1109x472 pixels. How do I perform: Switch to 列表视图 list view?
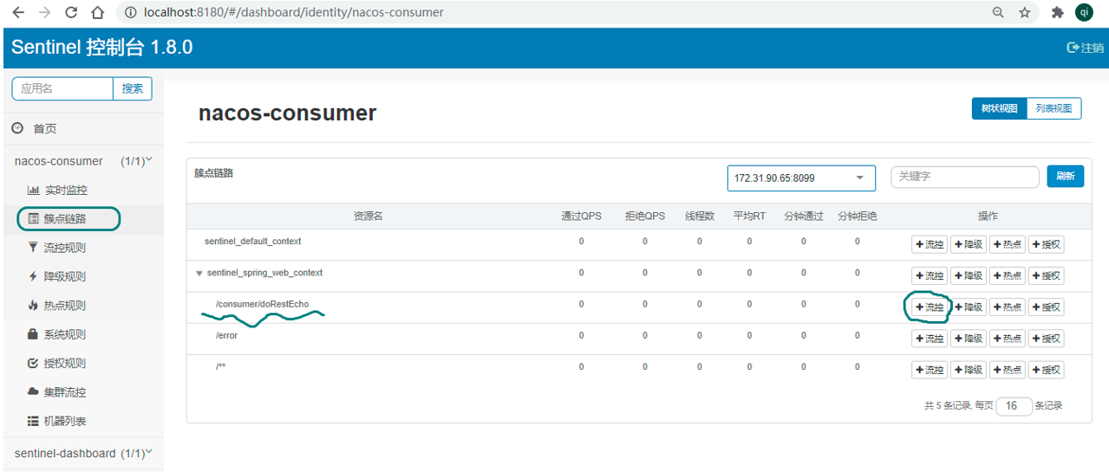pyautogui.click(x=1054, y=108)
